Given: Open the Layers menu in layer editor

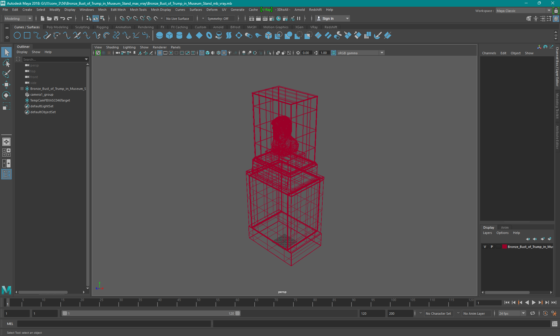Looking at the screenshot, I should (x=487, y=233).
